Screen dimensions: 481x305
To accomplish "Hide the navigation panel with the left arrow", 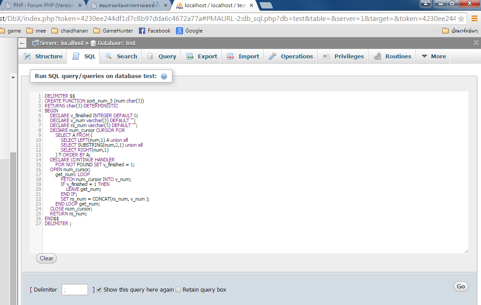I will (x=22, y=42).
